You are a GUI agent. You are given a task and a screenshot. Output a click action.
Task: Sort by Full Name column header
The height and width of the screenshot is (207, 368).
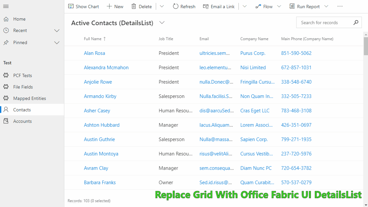point(95,39)
